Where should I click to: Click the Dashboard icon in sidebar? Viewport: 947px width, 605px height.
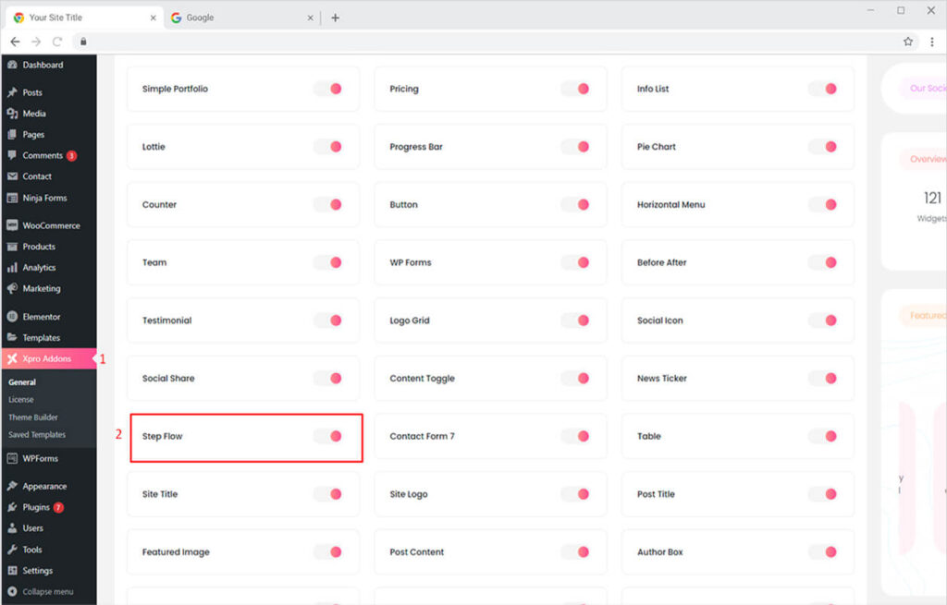coord(12,65)
